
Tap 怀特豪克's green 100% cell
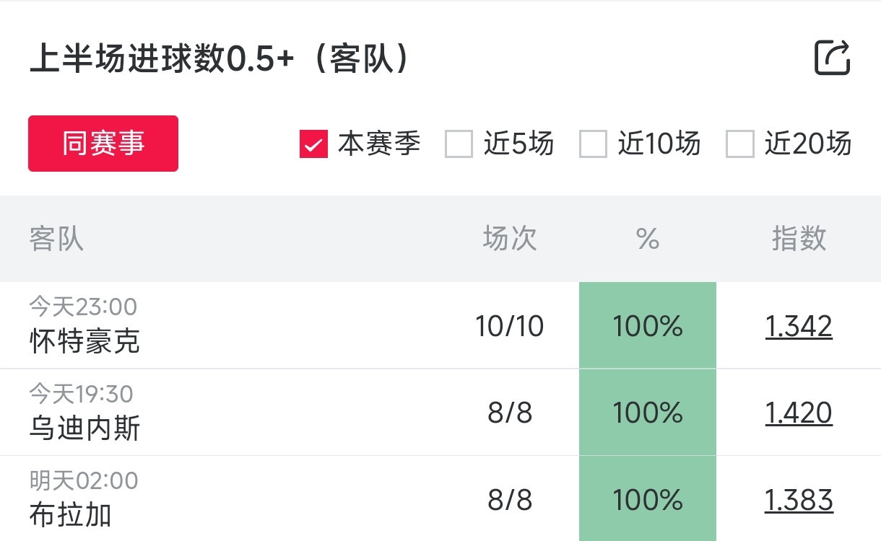pyautogui.click(x=648, y=326)
